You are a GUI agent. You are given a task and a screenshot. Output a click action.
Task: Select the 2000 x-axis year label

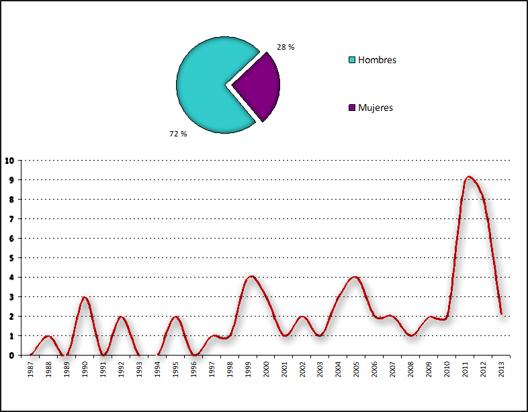(267, 370)
